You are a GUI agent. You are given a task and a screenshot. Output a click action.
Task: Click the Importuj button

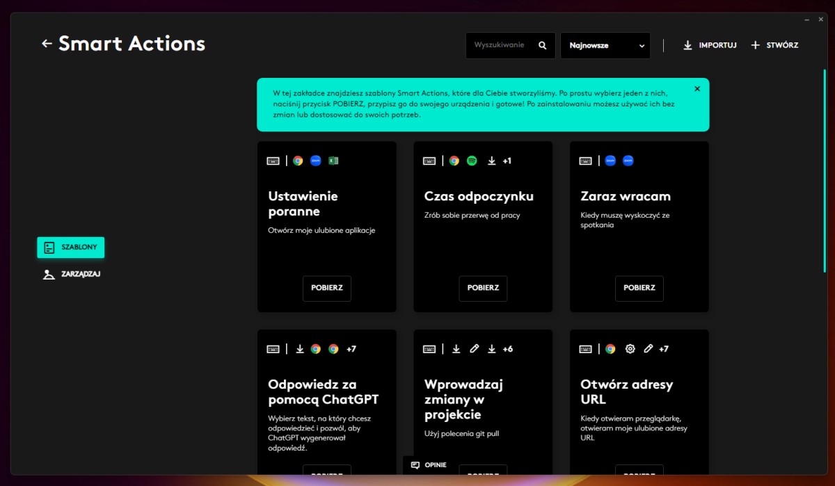pyautogui.click(x=709, y=45)
